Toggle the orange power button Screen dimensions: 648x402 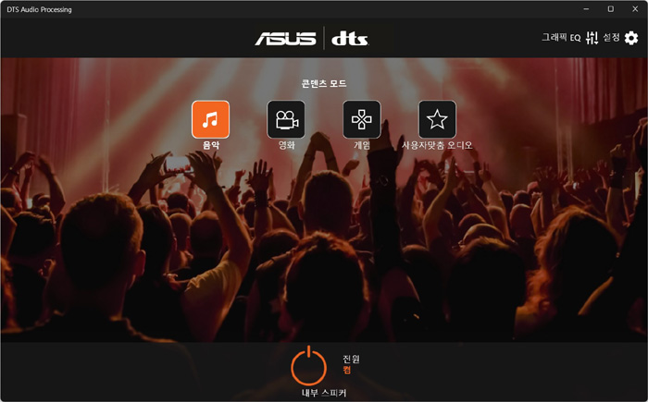[308, 365]
